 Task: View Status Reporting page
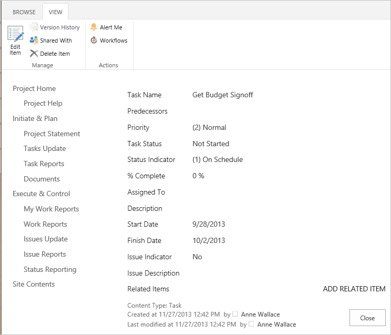coord(50,270)
